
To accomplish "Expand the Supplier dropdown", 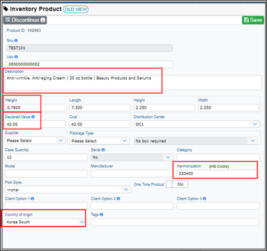I will click(35, 141).
